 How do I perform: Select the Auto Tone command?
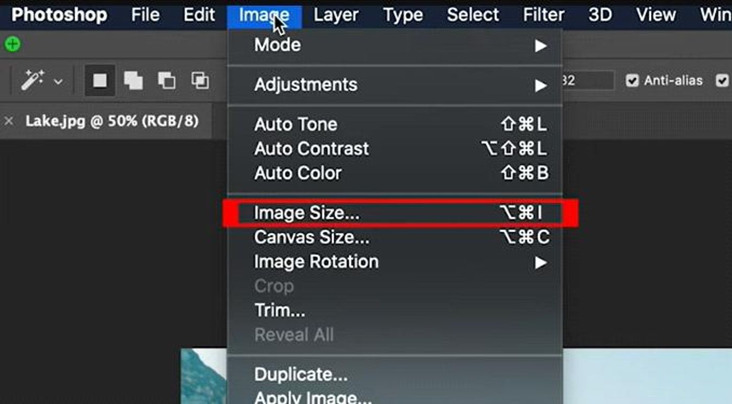tap(395, 125)
